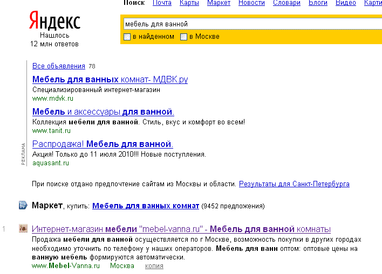Click the aquasant.ru green URL
This screenshot has height=274, width=382.
point(51,163)
